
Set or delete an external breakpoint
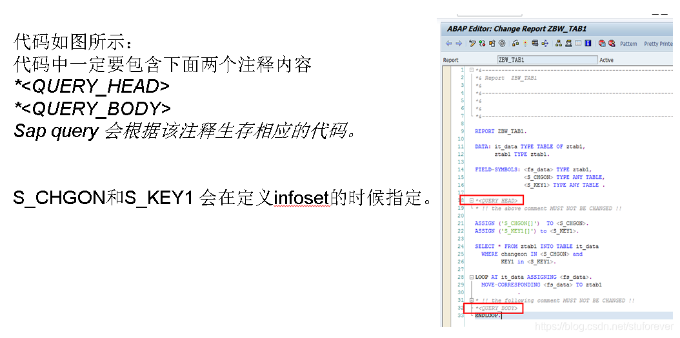click(x=612, y=43)
